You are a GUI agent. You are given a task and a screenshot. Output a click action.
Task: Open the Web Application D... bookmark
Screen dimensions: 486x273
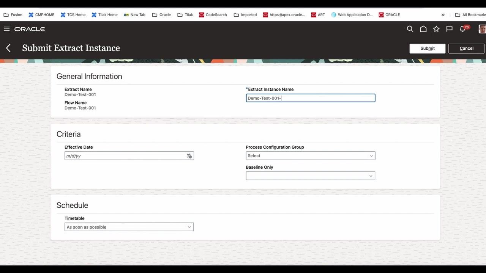click(352, 15)
